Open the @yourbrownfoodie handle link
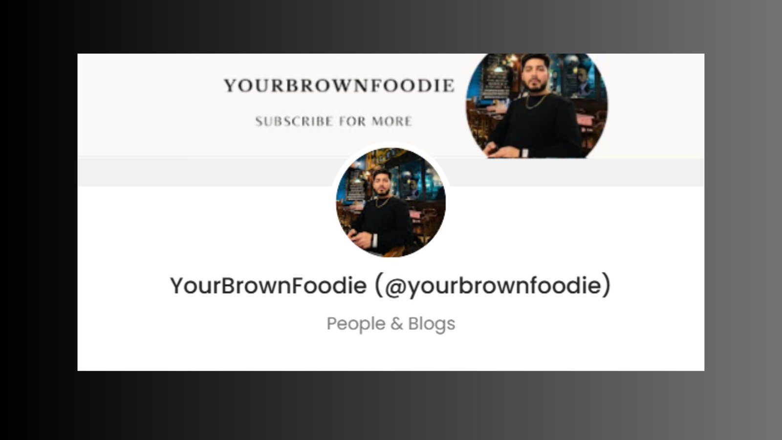This screenshot has width=782, height=440. [493, 286]
